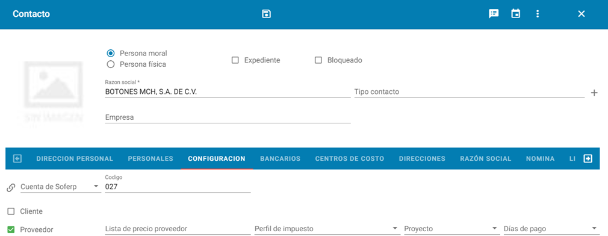Expand the Perfil de impuesto dropdown
Screen dimensions: 608x236
point(327,229)
